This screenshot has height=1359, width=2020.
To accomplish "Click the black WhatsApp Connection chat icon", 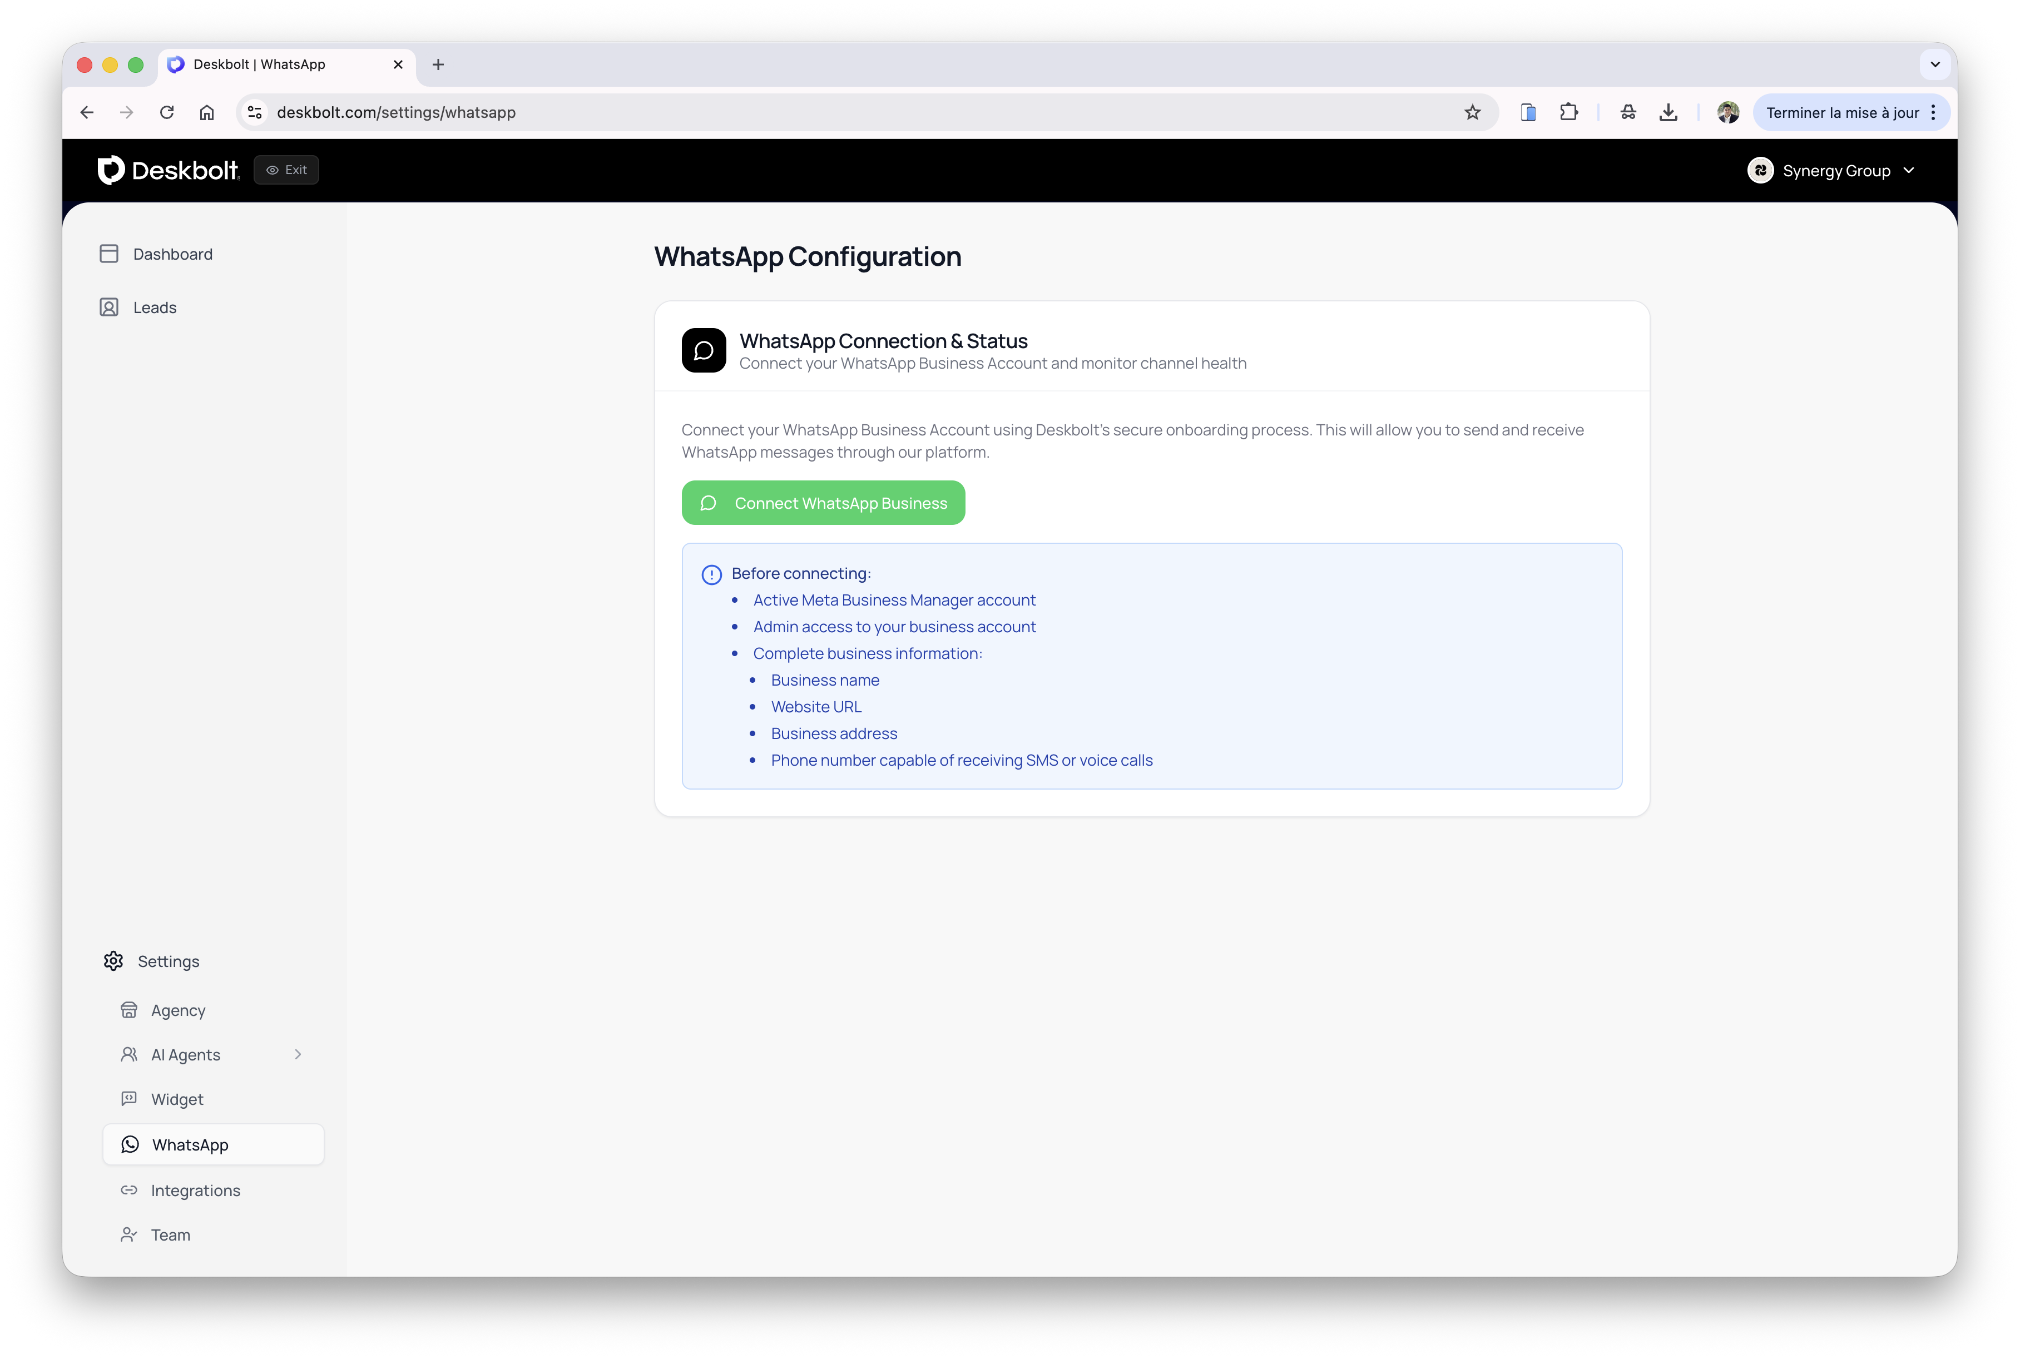I will point(703,350).
